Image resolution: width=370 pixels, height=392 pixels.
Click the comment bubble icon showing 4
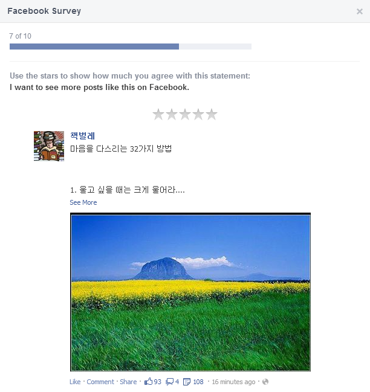coord(170,382)
